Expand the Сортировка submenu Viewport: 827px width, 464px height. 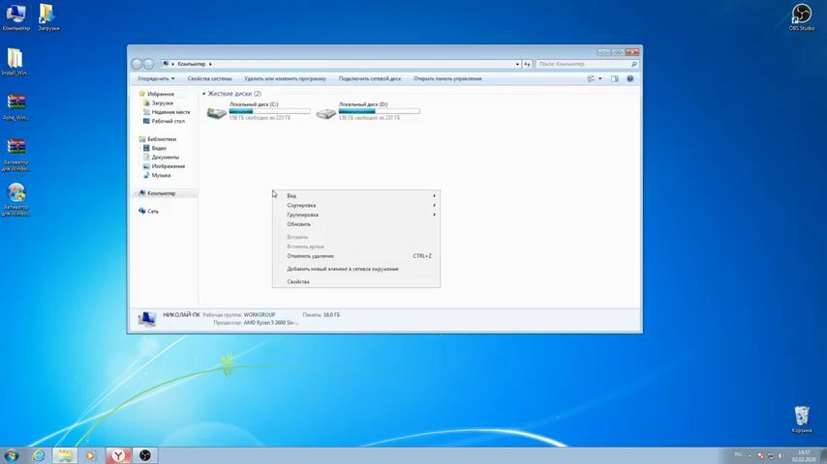(356, 205)
